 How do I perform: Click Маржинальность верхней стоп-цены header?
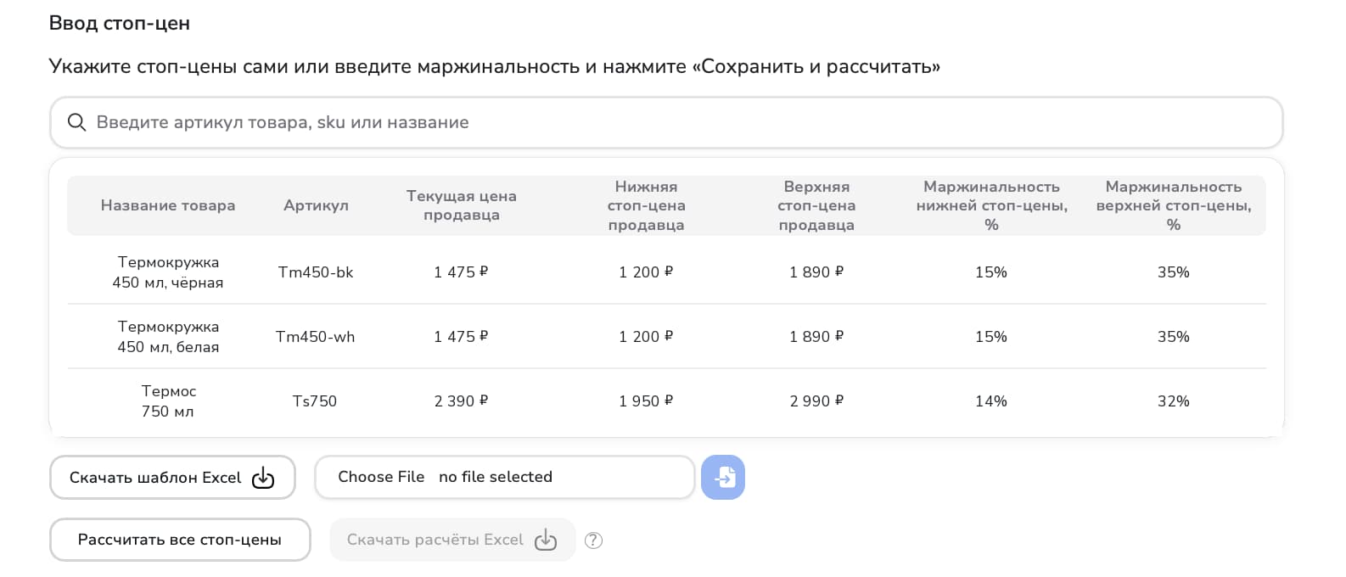pyautogui.click(x=1174, y=205)
